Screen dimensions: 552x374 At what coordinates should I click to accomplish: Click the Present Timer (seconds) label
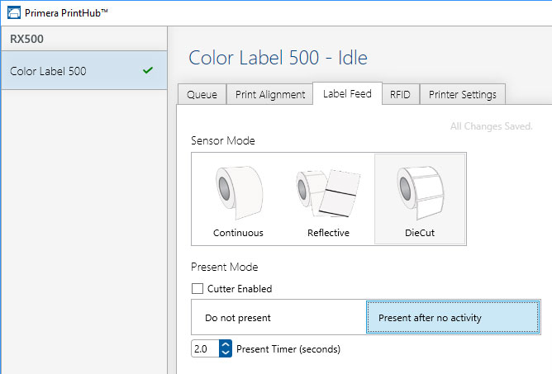pos(288,349)
